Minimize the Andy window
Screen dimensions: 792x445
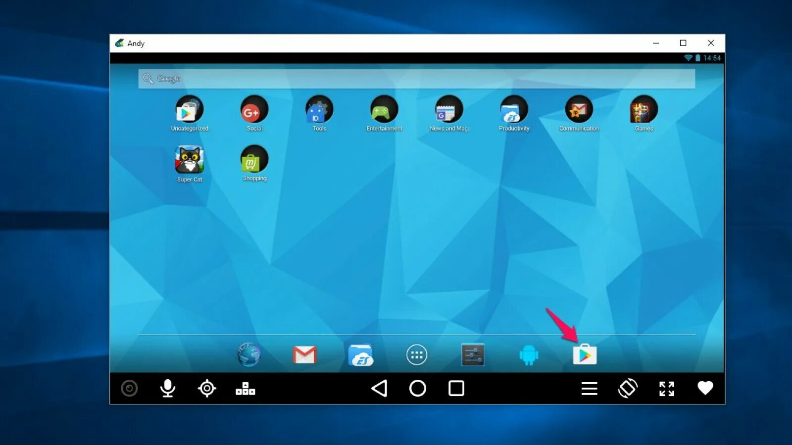(656, 43)
